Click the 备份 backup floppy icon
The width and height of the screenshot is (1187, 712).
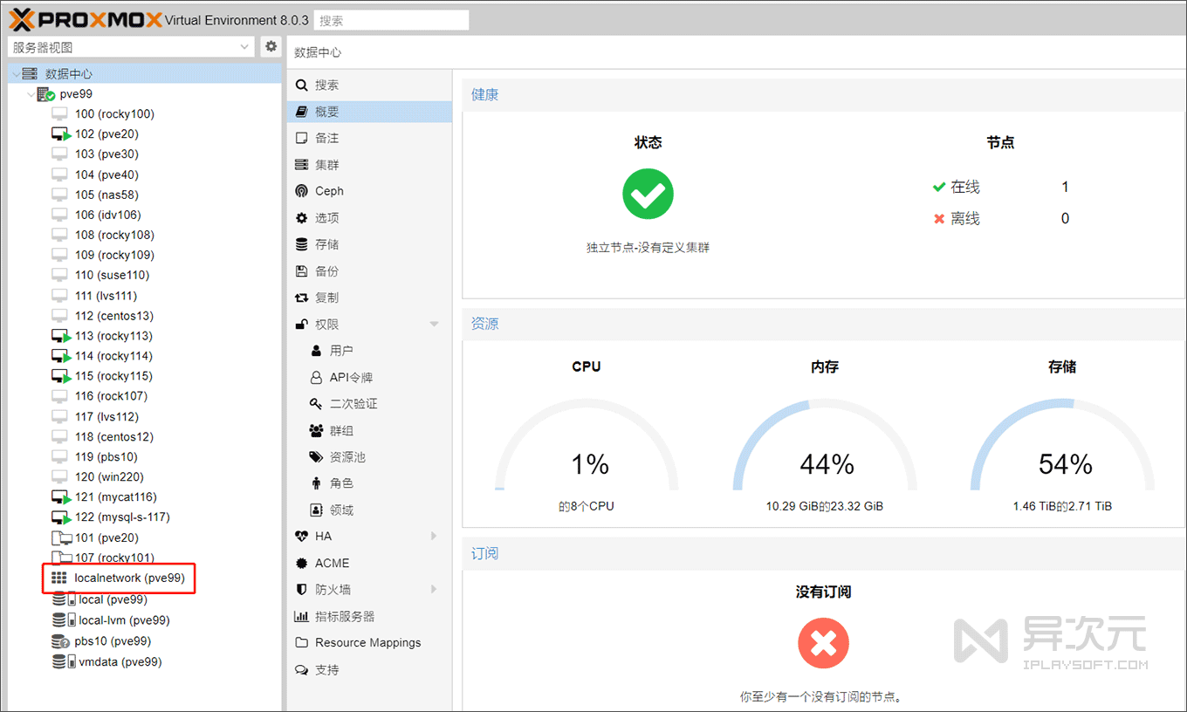302,271
